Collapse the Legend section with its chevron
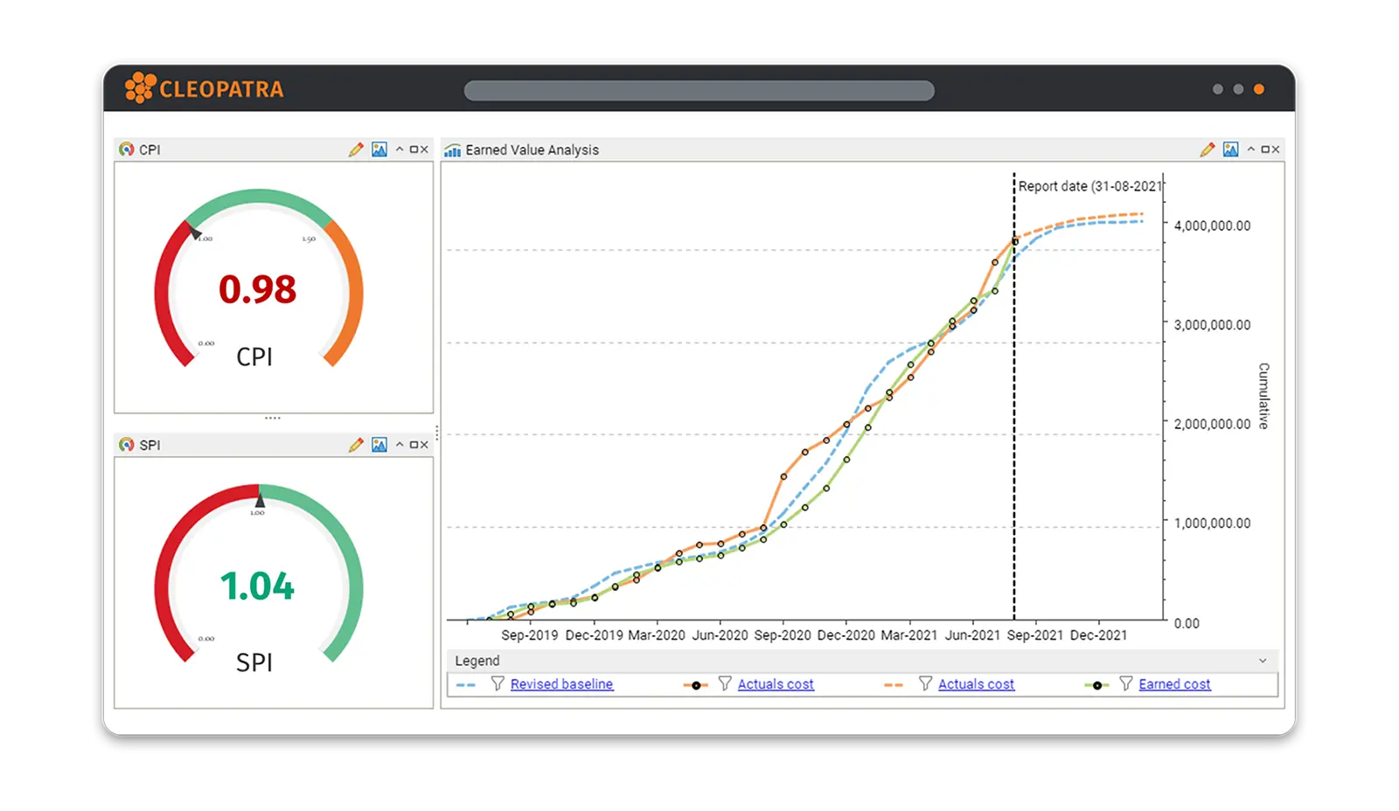The height and width of the screenshot is (811, 1399). (1263, 662)
